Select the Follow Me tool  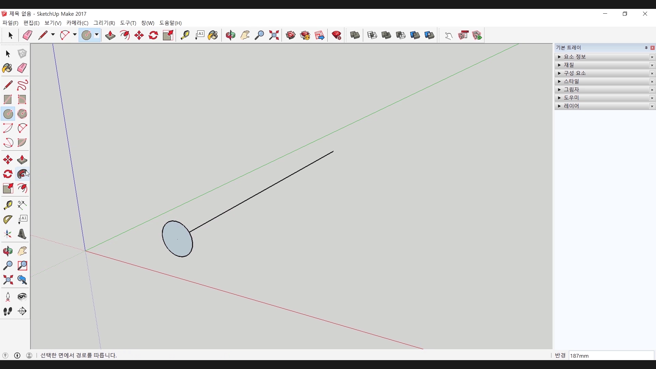[x=22, y=174]
